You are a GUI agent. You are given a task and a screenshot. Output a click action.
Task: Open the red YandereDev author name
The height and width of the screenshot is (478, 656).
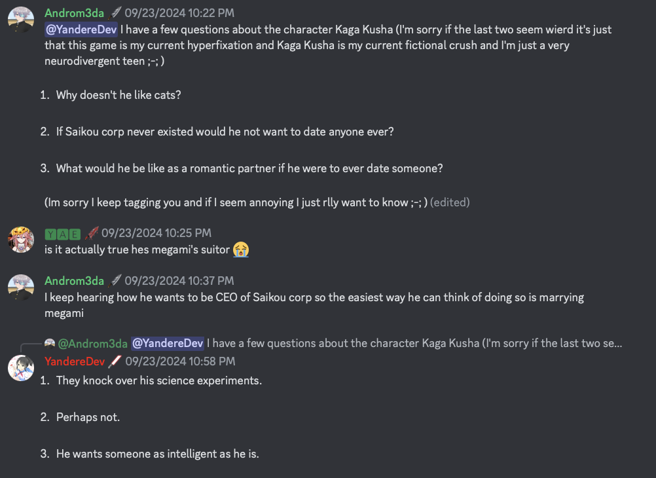click(74, 361)
